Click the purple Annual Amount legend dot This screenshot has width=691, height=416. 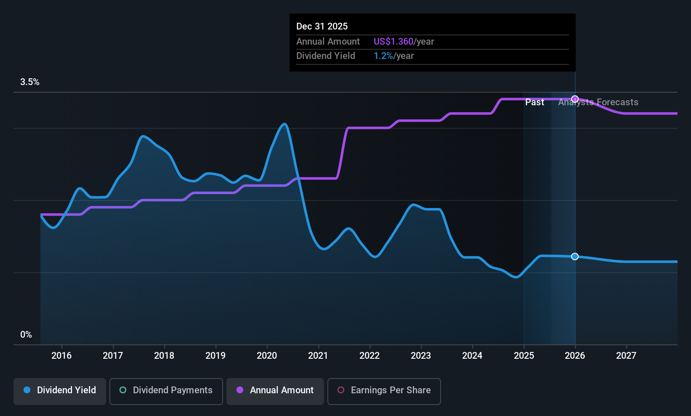tap(240, 390)
